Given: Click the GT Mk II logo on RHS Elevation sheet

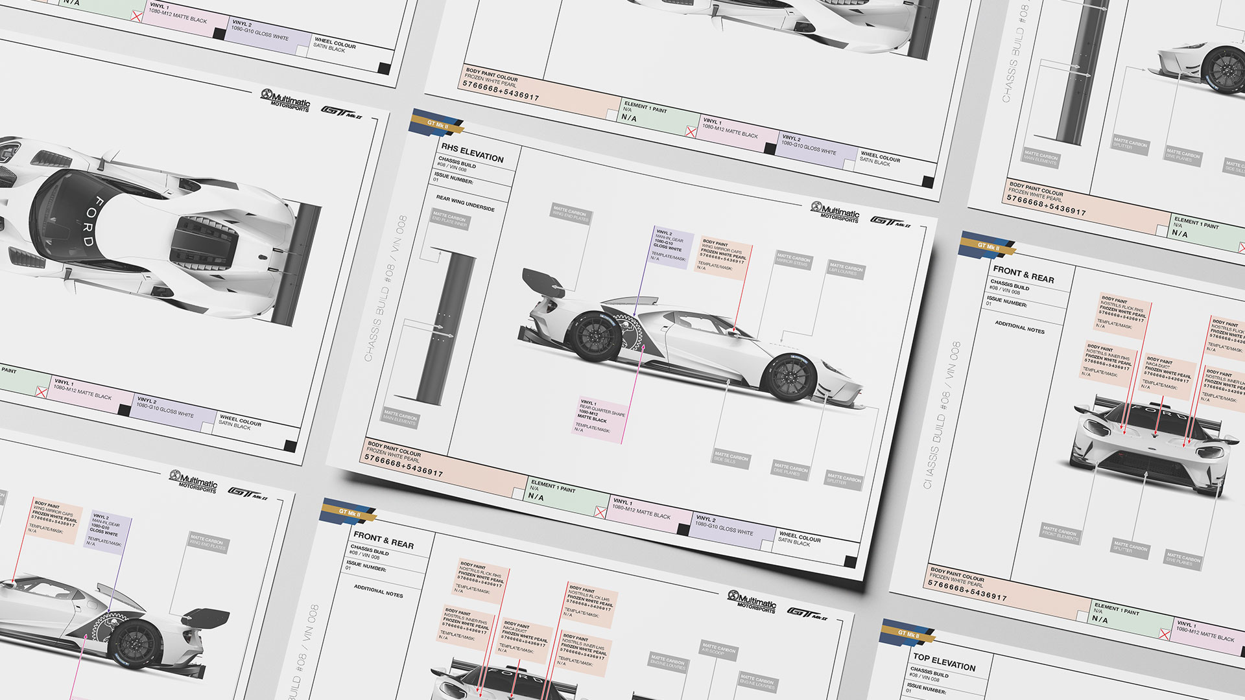Looking at the screenshot, I should pos(891,222).
